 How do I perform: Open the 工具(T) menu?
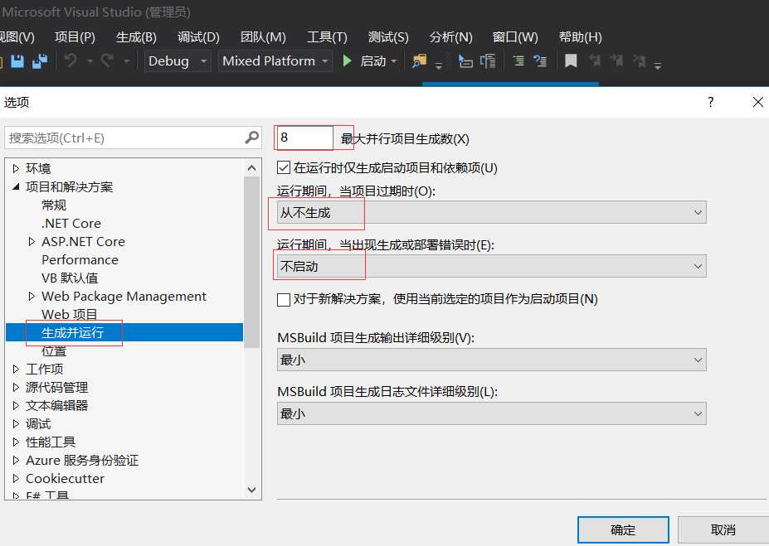[x=327, y=36]
